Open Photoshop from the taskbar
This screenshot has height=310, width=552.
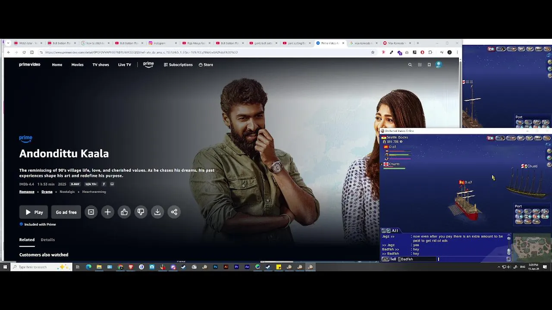point(215,267)
